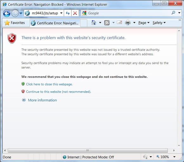
Task: Click the 'Click here to close this webpage' link
Action: (49, 84)
